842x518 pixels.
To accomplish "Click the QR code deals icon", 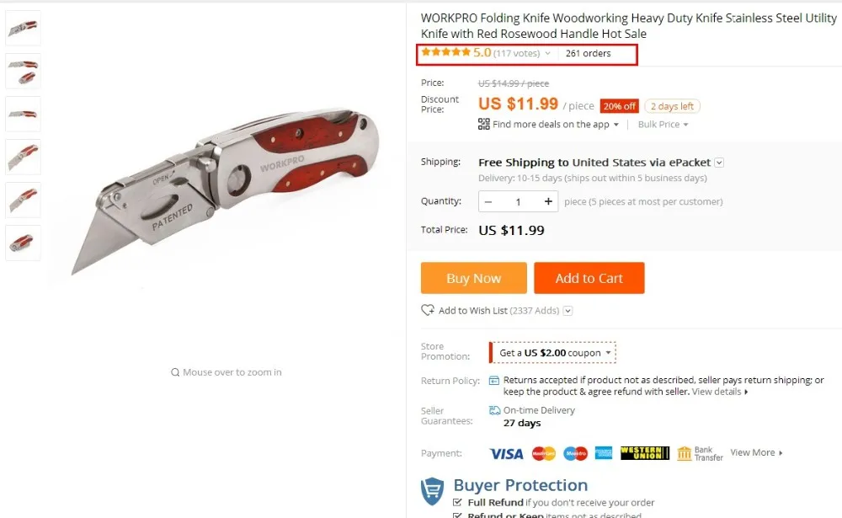I will pos(483,124).
